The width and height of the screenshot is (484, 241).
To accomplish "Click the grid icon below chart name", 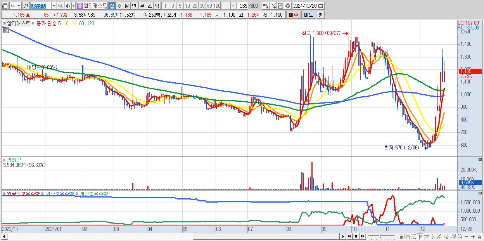I will click(x=6, y=30).
